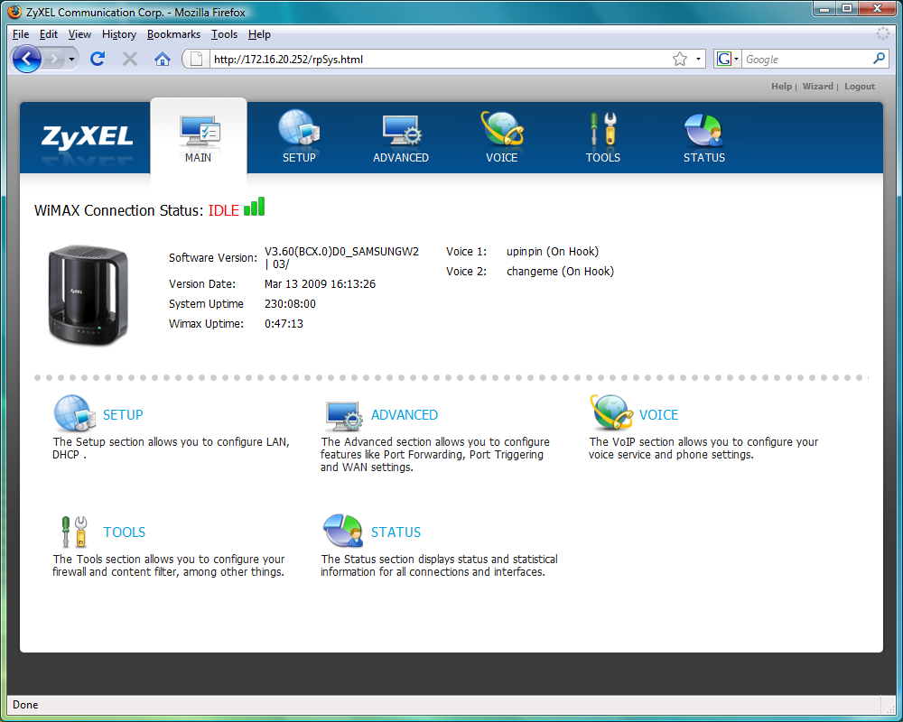Click the version date Mar 13 2009 16:13:26
The height and width of the screenshot is (722, 903).
click(x=320, y=284)
